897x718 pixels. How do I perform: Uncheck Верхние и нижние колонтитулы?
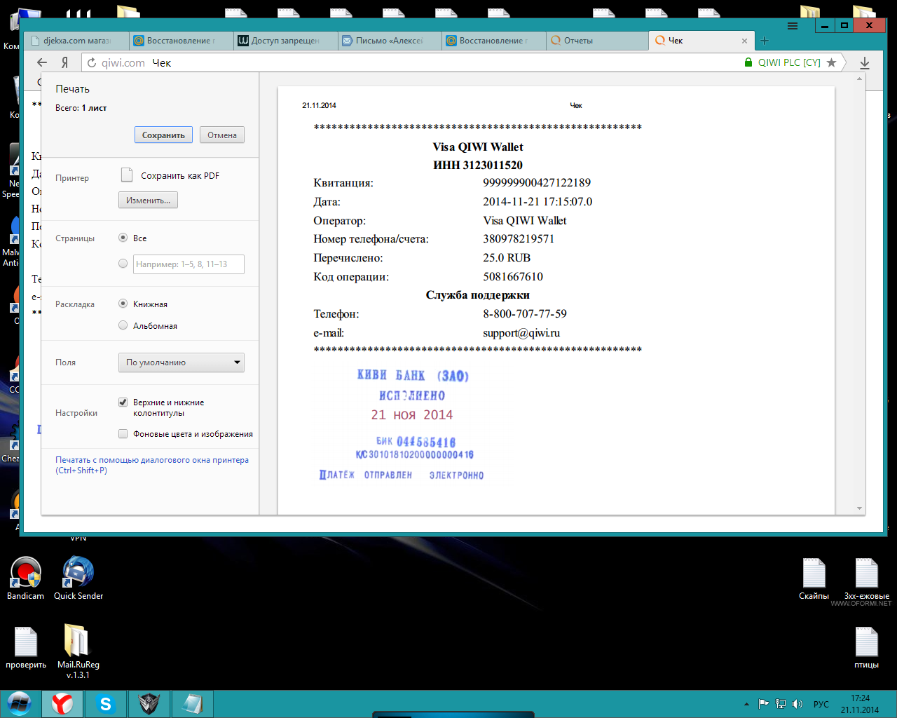coord(123,402)
